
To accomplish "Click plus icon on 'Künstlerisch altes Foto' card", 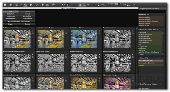I will click(99, 78).
